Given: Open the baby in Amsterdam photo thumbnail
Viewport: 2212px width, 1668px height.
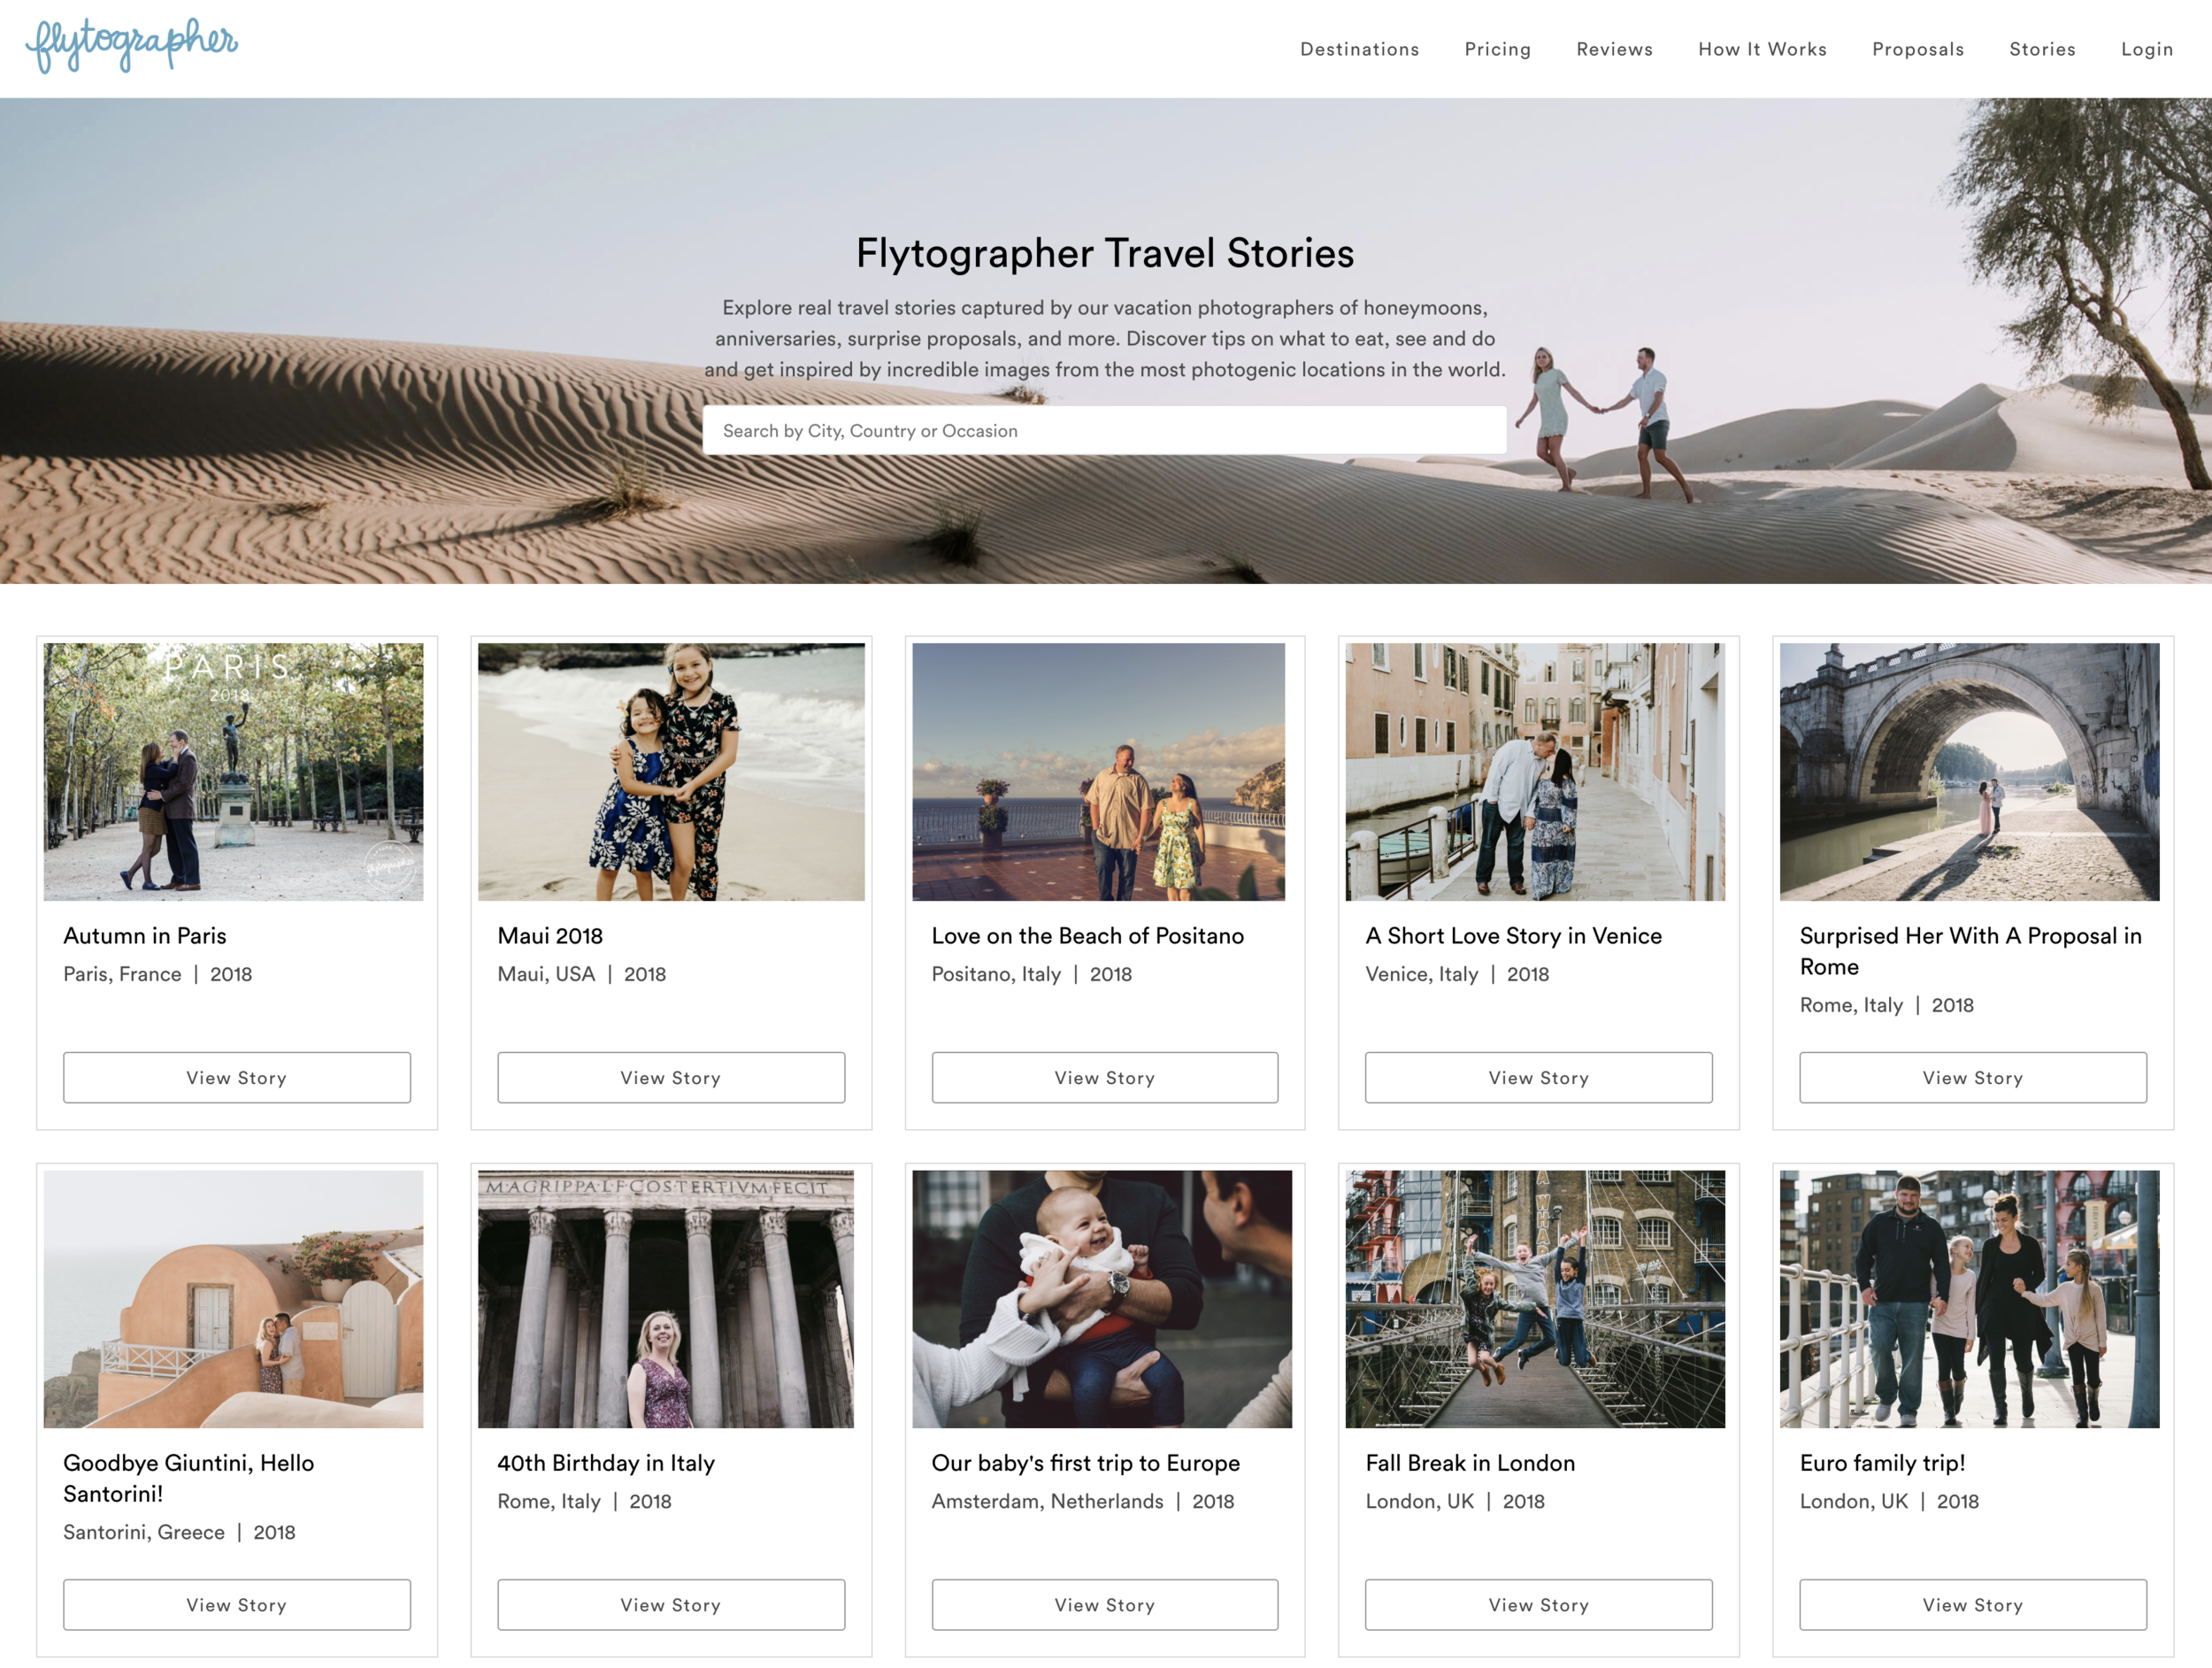Looking at the screenshot, I should 1101,1299.
